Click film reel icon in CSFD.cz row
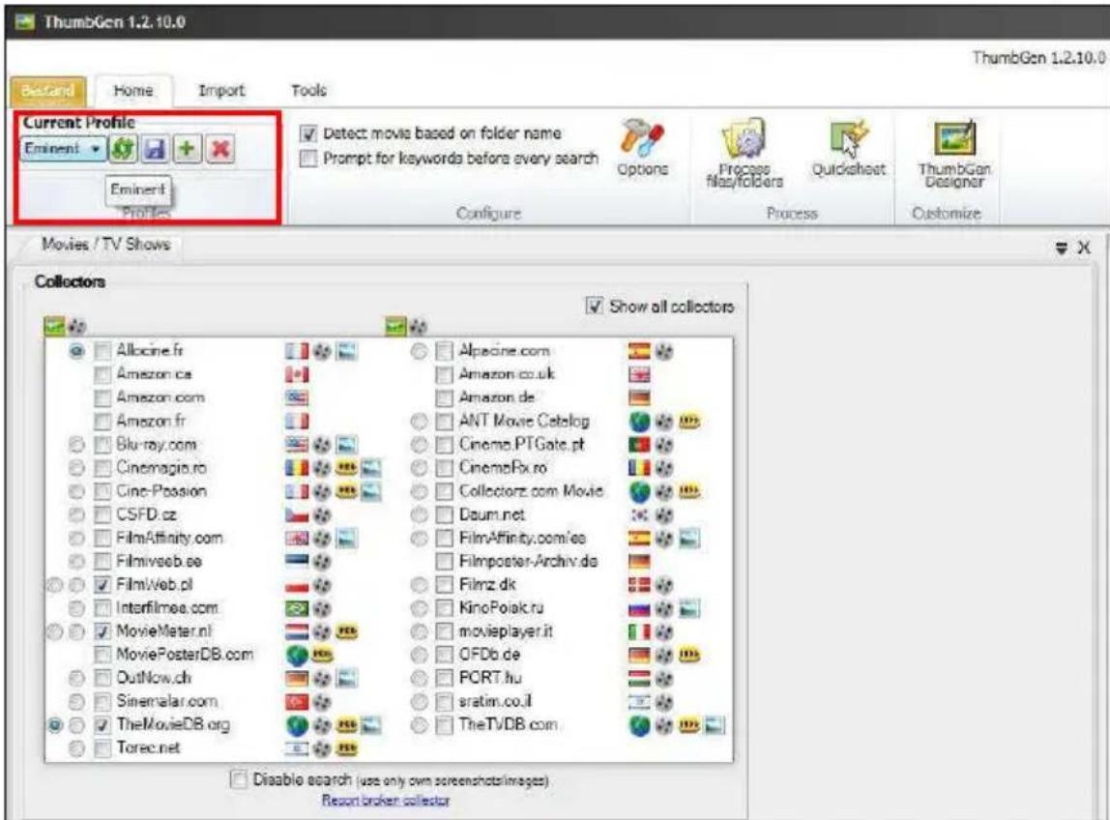This screenshot has height=820, width=1110. 322,514
